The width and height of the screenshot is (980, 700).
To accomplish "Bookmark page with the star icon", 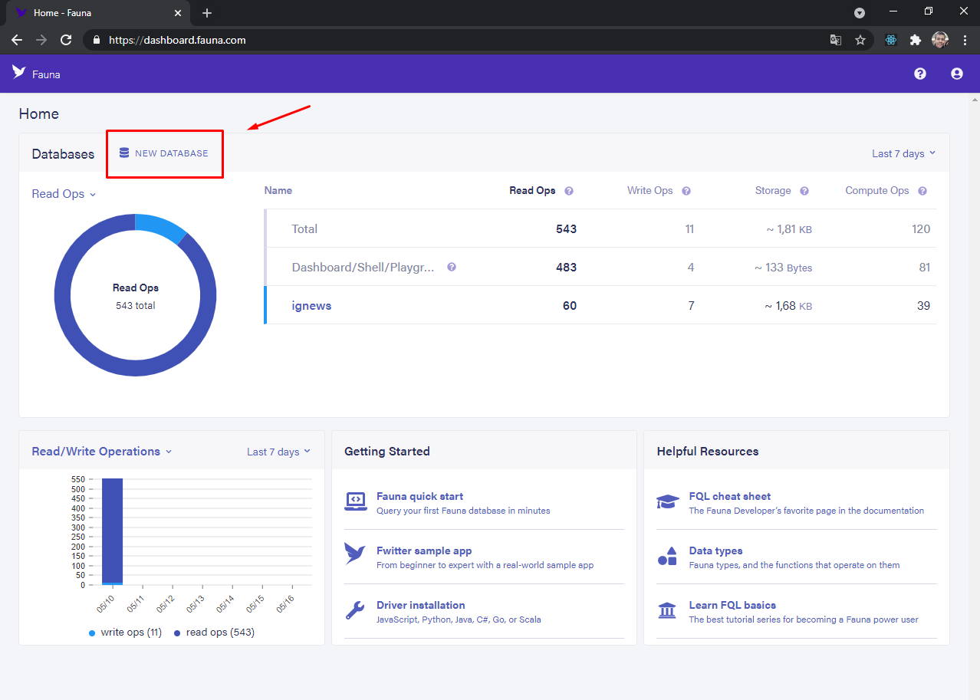I will (860, 40).
